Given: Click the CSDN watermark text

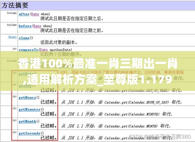Looking at the screenshot, I should tap(160, 137).
